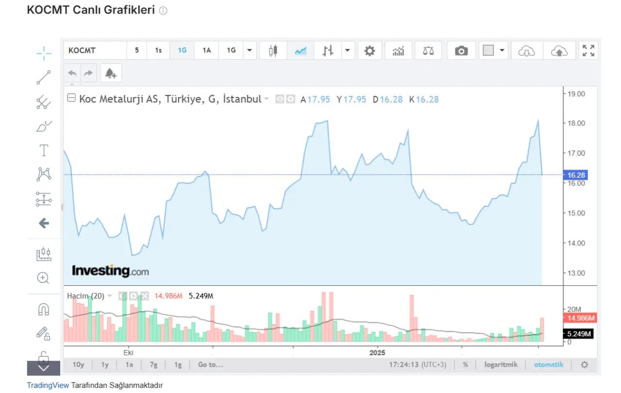Click the KOCMT symbol search field

[x=95, y=50]
